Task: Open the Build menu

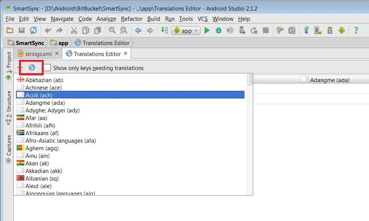Action: coord(153,19)
